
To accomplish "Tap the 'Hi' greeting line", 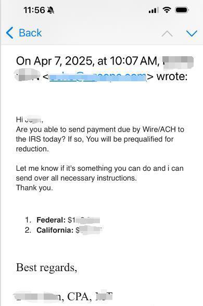I will 30,120.
